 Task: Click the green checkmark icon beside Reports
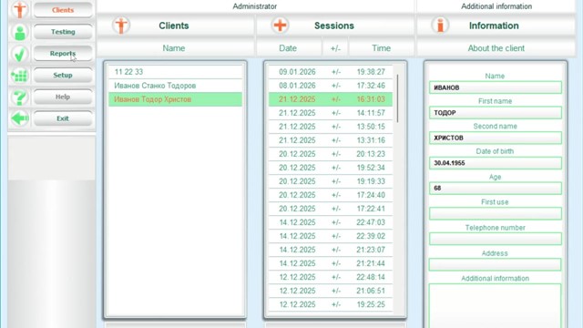pyautogui.click(x=20, y=54)
